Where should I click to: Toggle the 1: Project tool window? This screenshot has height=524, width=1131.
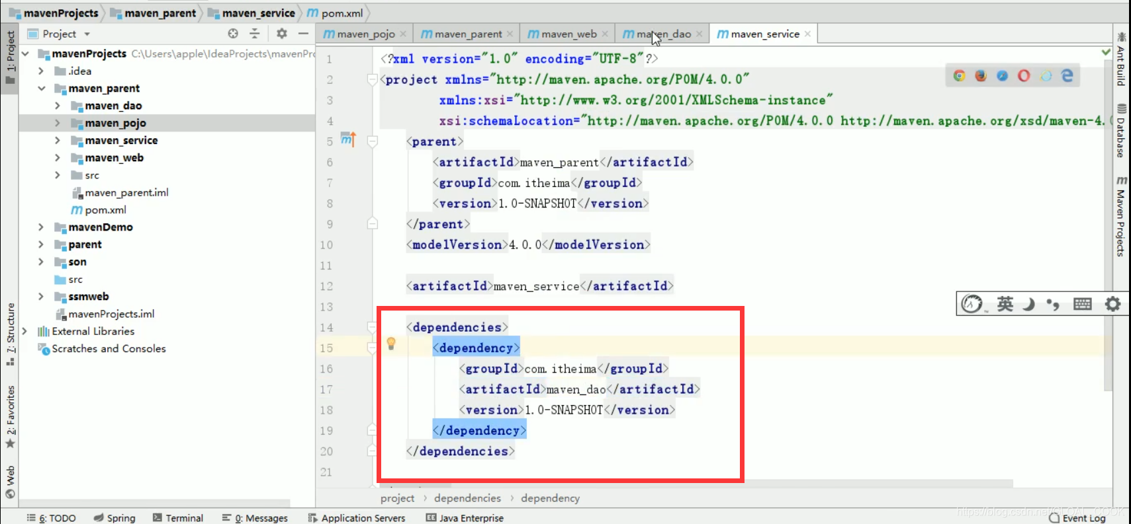[x=10, y=58]
